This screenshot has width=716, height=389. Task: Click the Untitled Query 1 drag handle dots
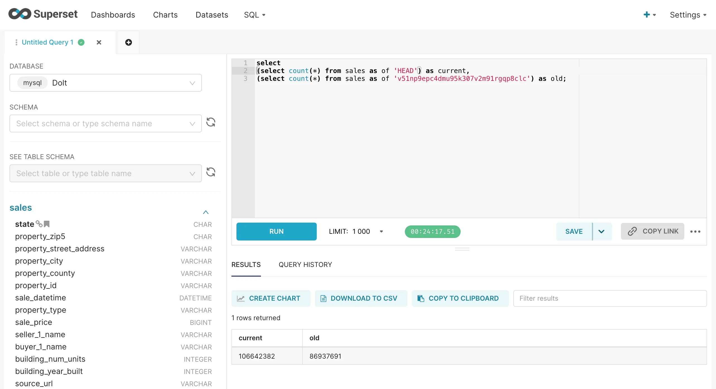[16, 42]
